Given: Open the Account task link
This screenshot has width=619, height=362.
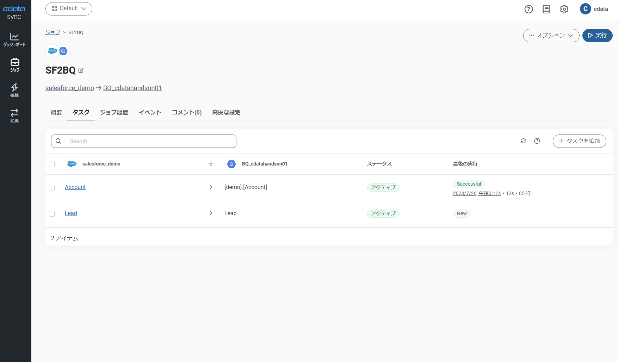Looking at the screenshot, I should coord(75,187).
